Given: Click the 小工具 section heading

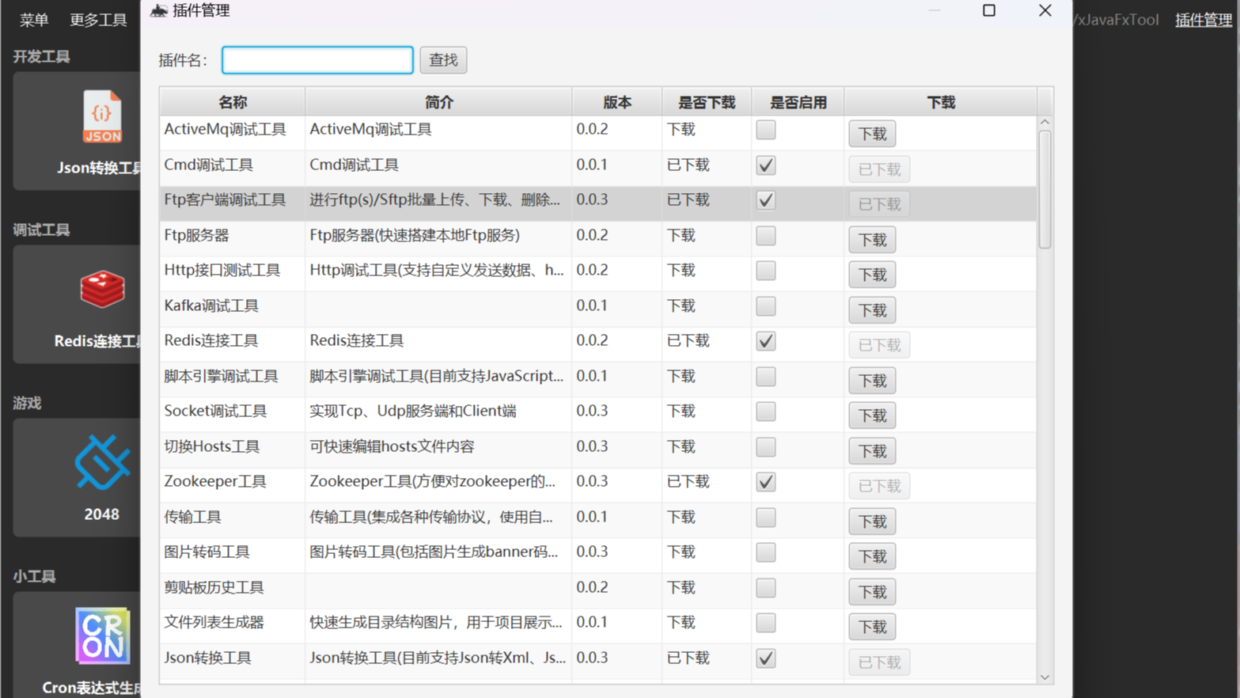Looking at the screenshot, I should coord(34,577).
